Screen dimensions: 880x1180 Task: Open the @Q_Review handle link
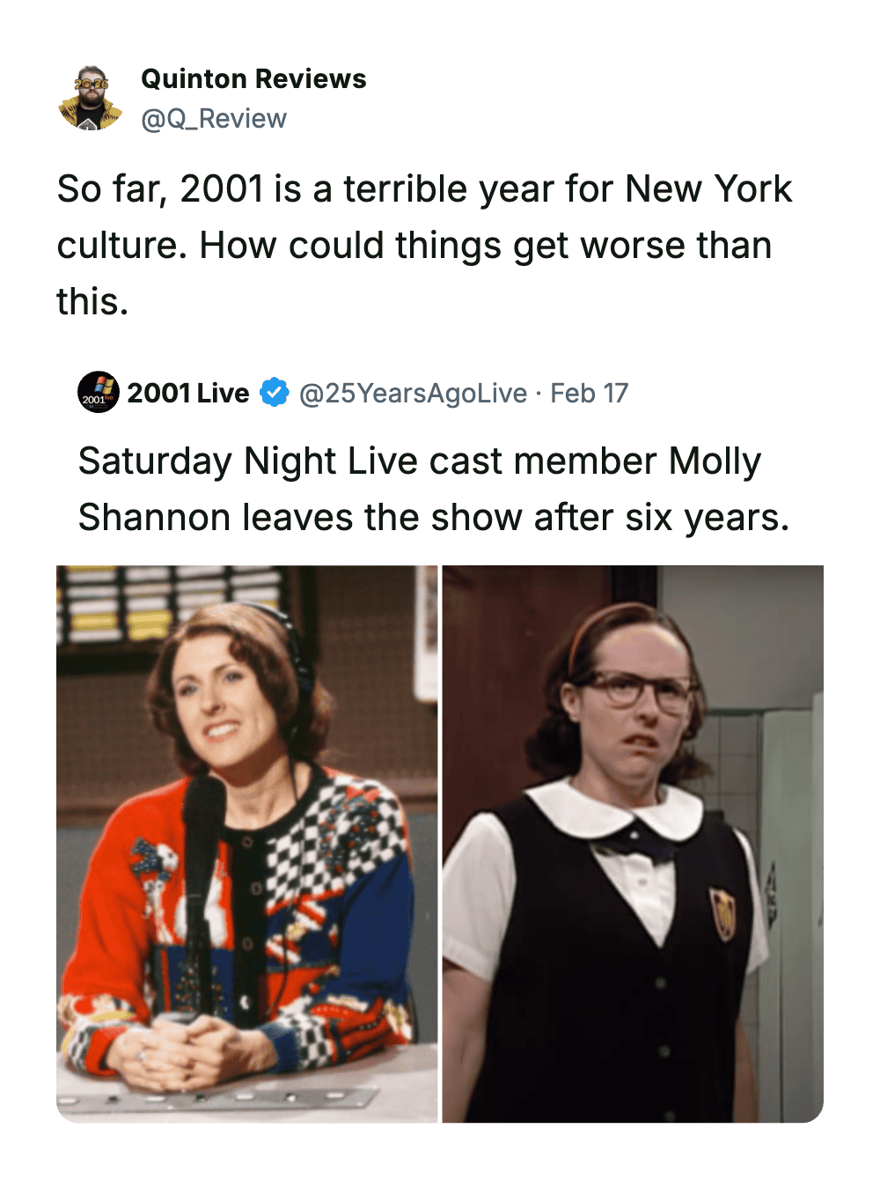point(214,119)
